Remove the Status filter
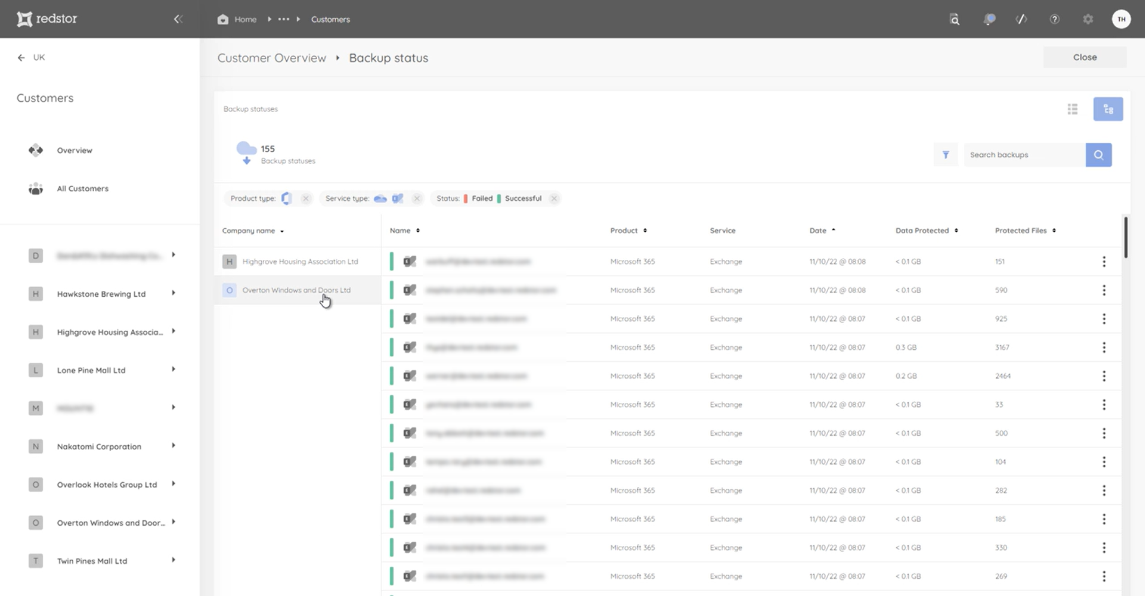The height and width of the screenshot is (596, 1146). tap(554, 198)
